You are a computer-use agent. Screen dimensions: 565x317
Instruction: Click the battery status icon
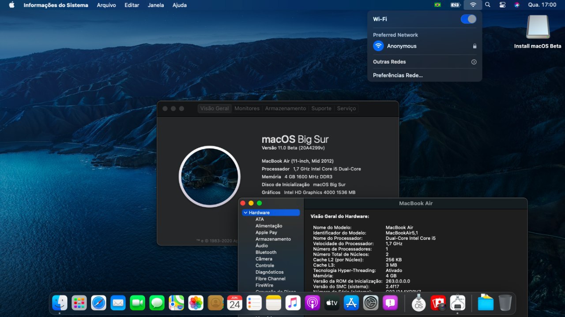click(456, 5)
